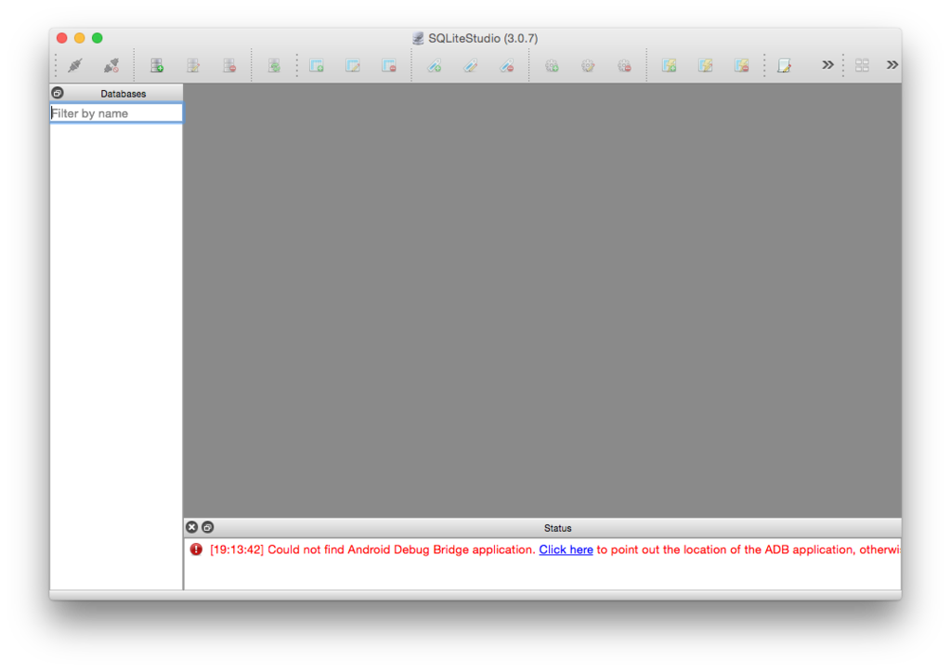Image resolution: width=951 pixels, height=671 pixels.
Task: Float the Databases panel
Action: (58, 93)
